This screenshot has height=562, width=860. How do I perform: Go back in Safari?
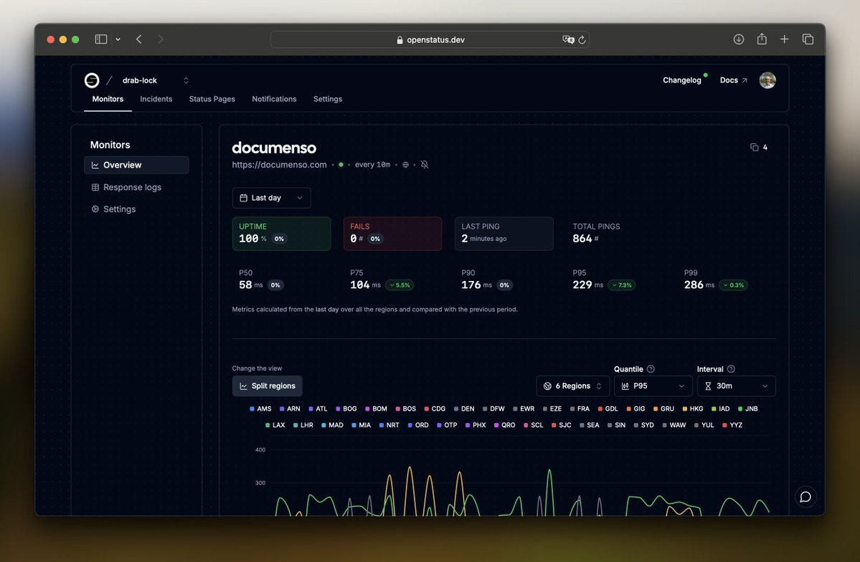[x=138, y=39]
